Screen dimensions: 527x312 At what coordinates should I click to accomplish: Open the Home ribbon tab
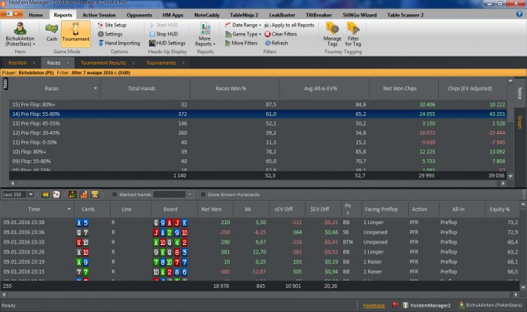pyautogui.click(x=35, y=15)
